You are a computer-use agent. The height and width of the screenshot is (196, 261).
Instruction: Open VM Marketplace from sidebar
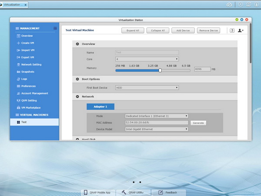(30, 108)
